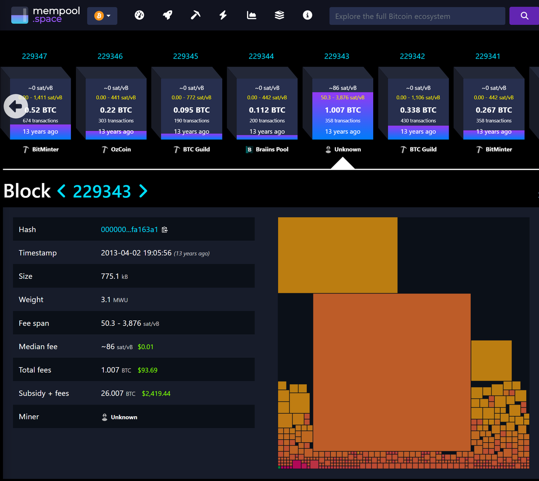Open the Documentation stack icon
The height and width of the screenshot is (481, 539).
coord(279,15)
